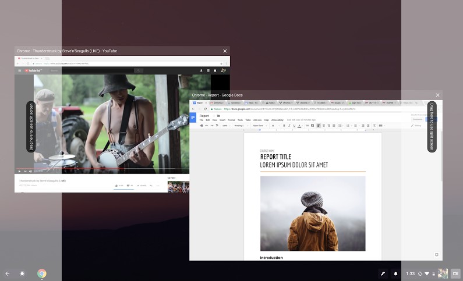Toggle bold formatting in Docs
This screenshot has width=463, height=281.
[284, 126]
